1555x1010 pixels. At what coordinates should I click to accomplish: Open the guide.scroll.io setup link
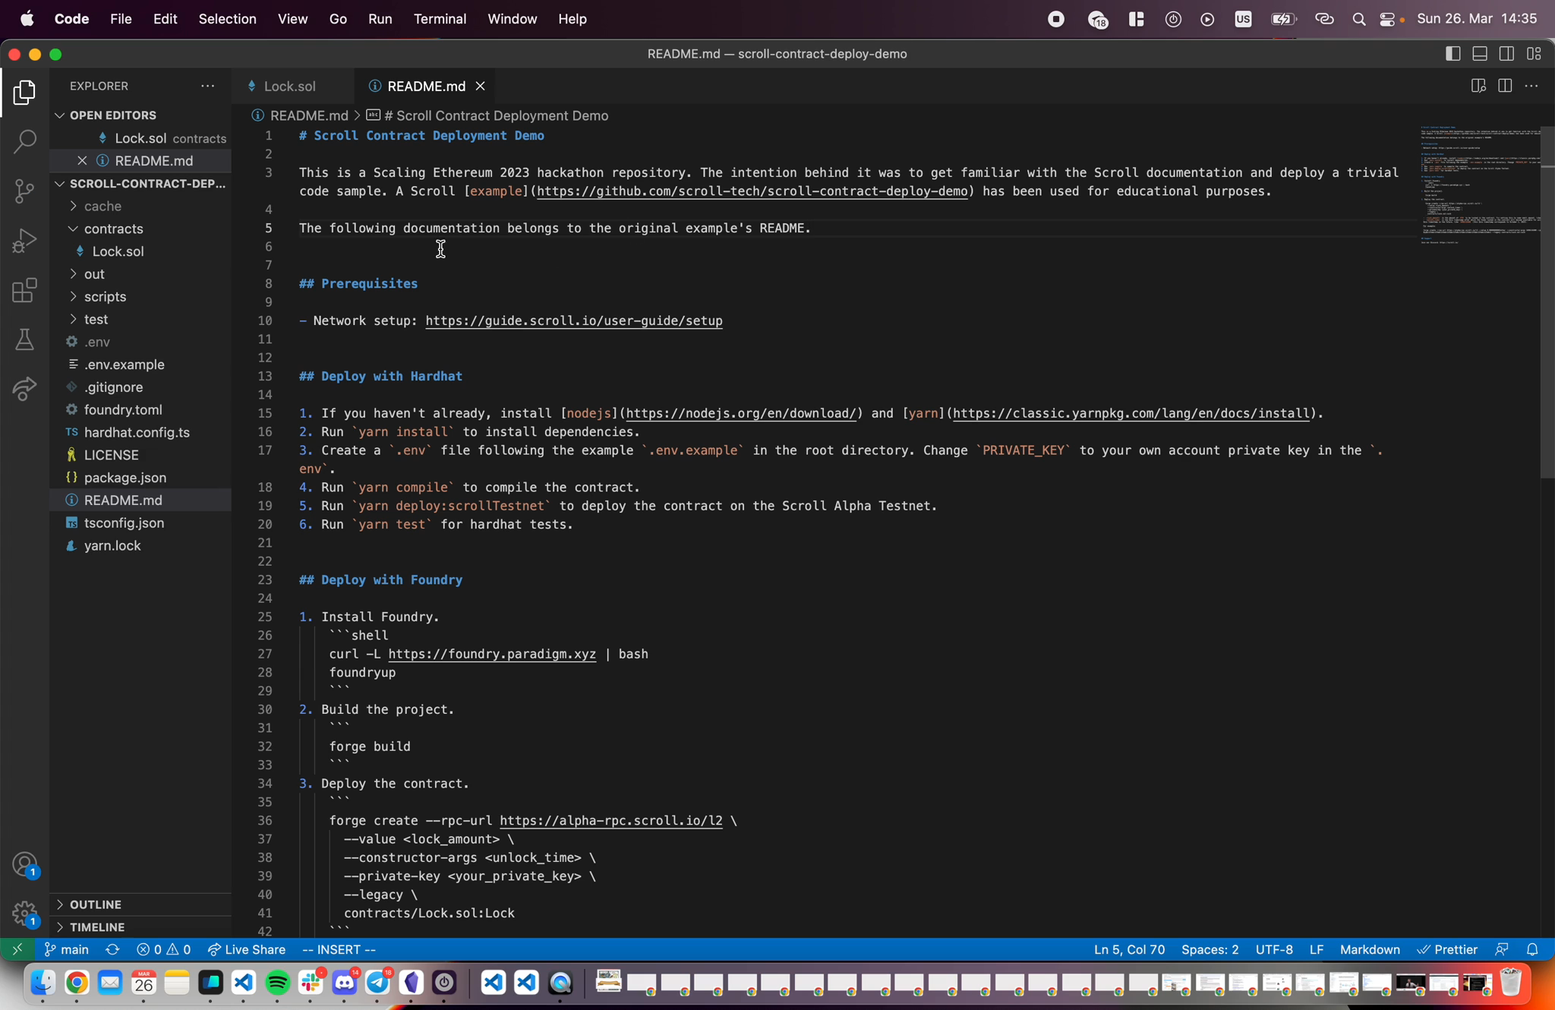pyautogui.click(x=574, y=320)
